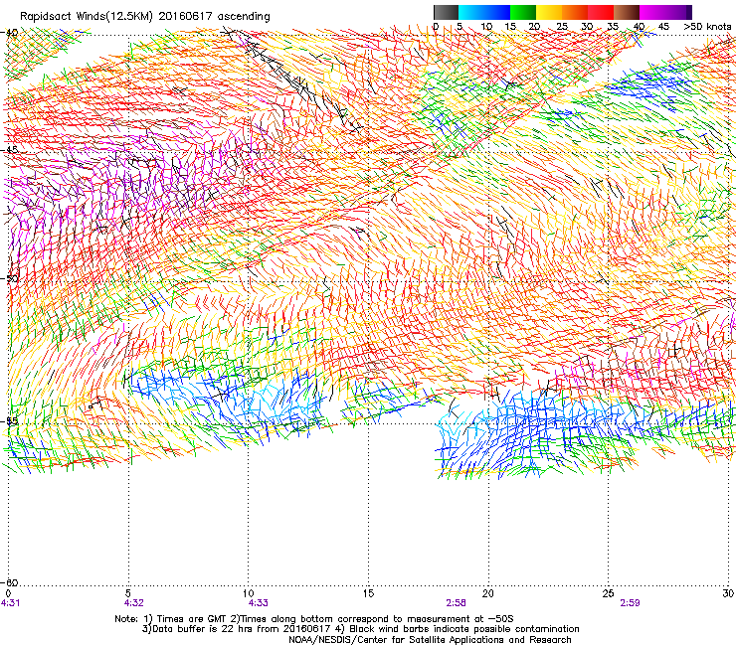Click the legend label 45

(x=663, y=26)
